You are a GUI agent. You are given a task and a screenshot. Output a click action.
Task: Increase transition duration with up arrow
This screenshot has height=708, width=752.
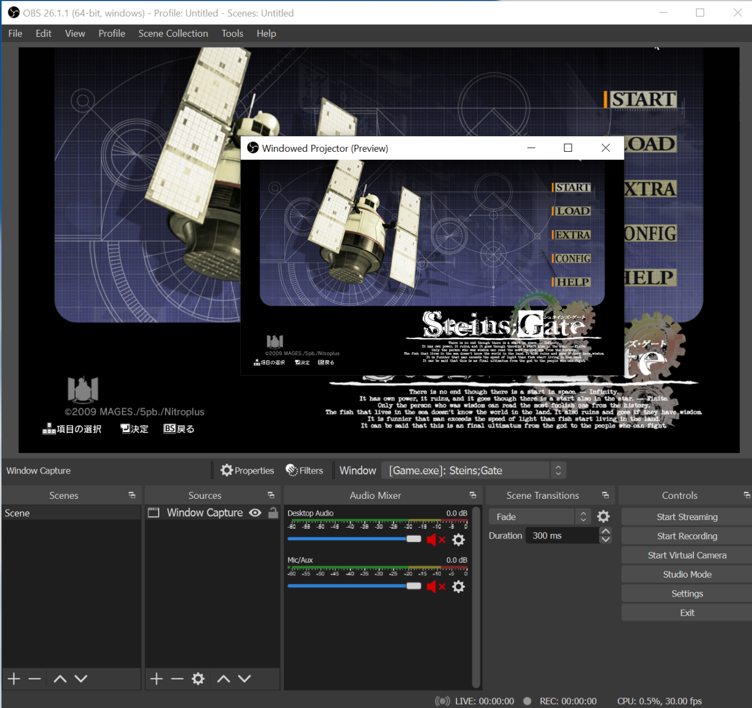[605, 532]
